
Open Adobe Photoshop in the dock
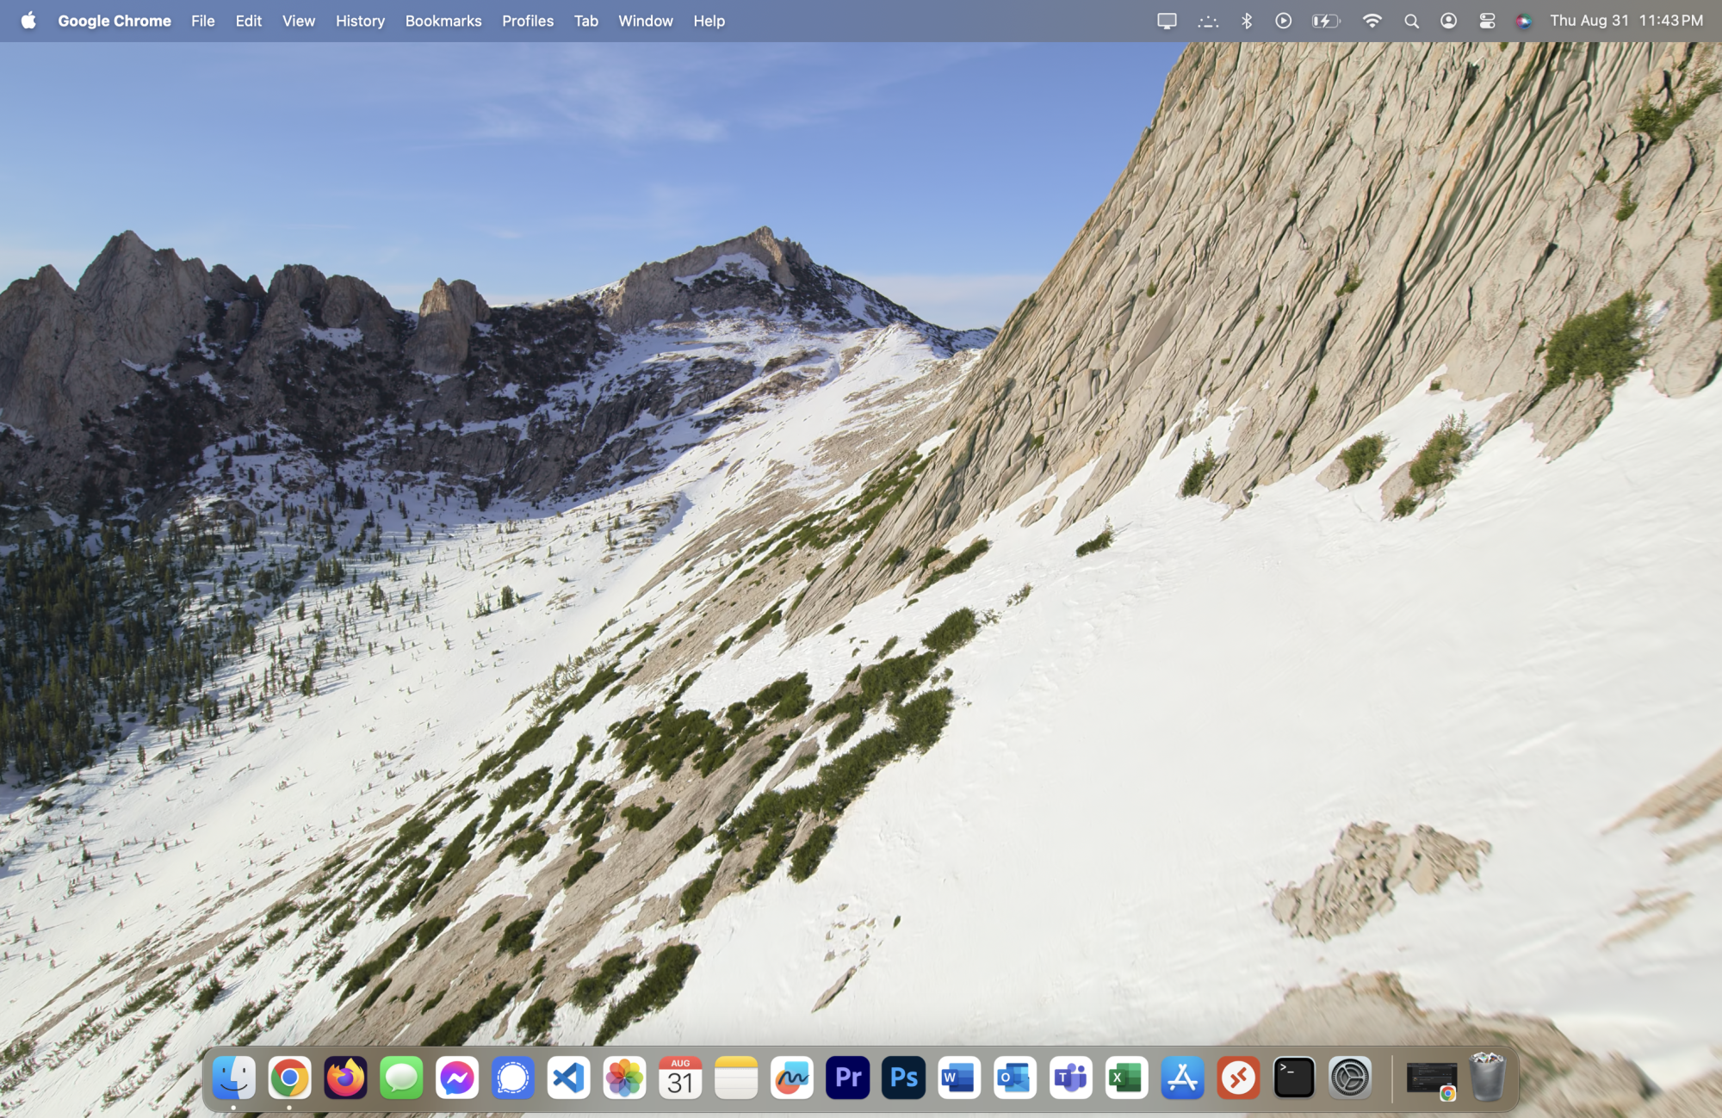click(x=903, y=1078)
